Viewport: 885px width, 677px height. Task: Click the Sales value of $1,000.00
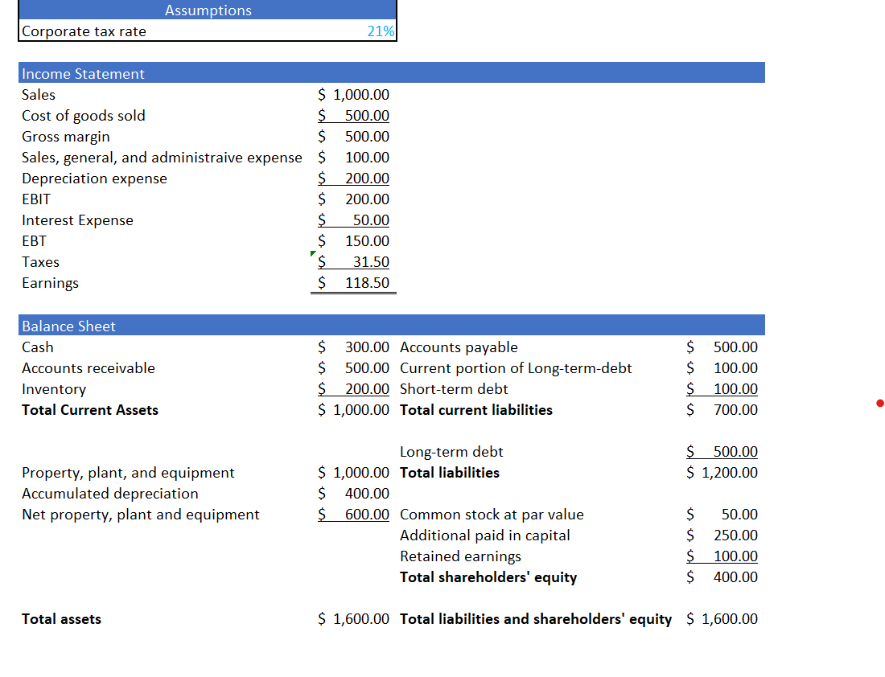point(354,94)
